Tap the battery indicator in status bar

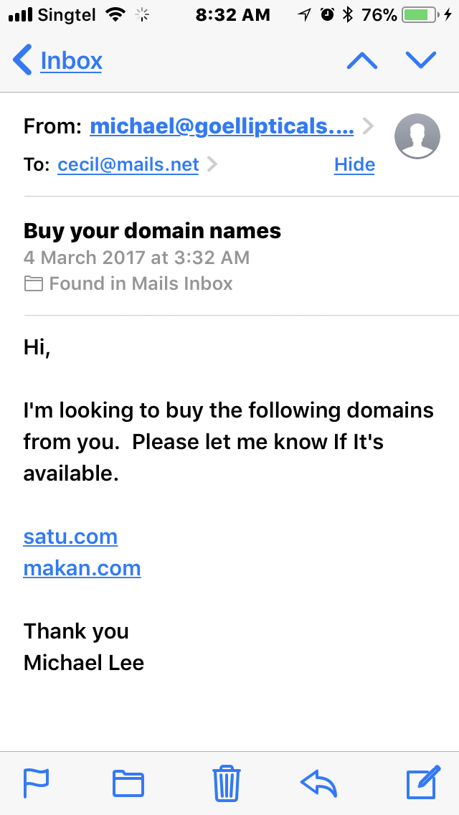(422, 14)
